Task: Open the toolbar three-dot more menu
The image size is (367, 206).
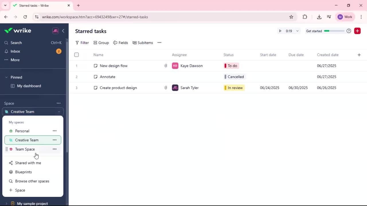Action: pos(159,43)
